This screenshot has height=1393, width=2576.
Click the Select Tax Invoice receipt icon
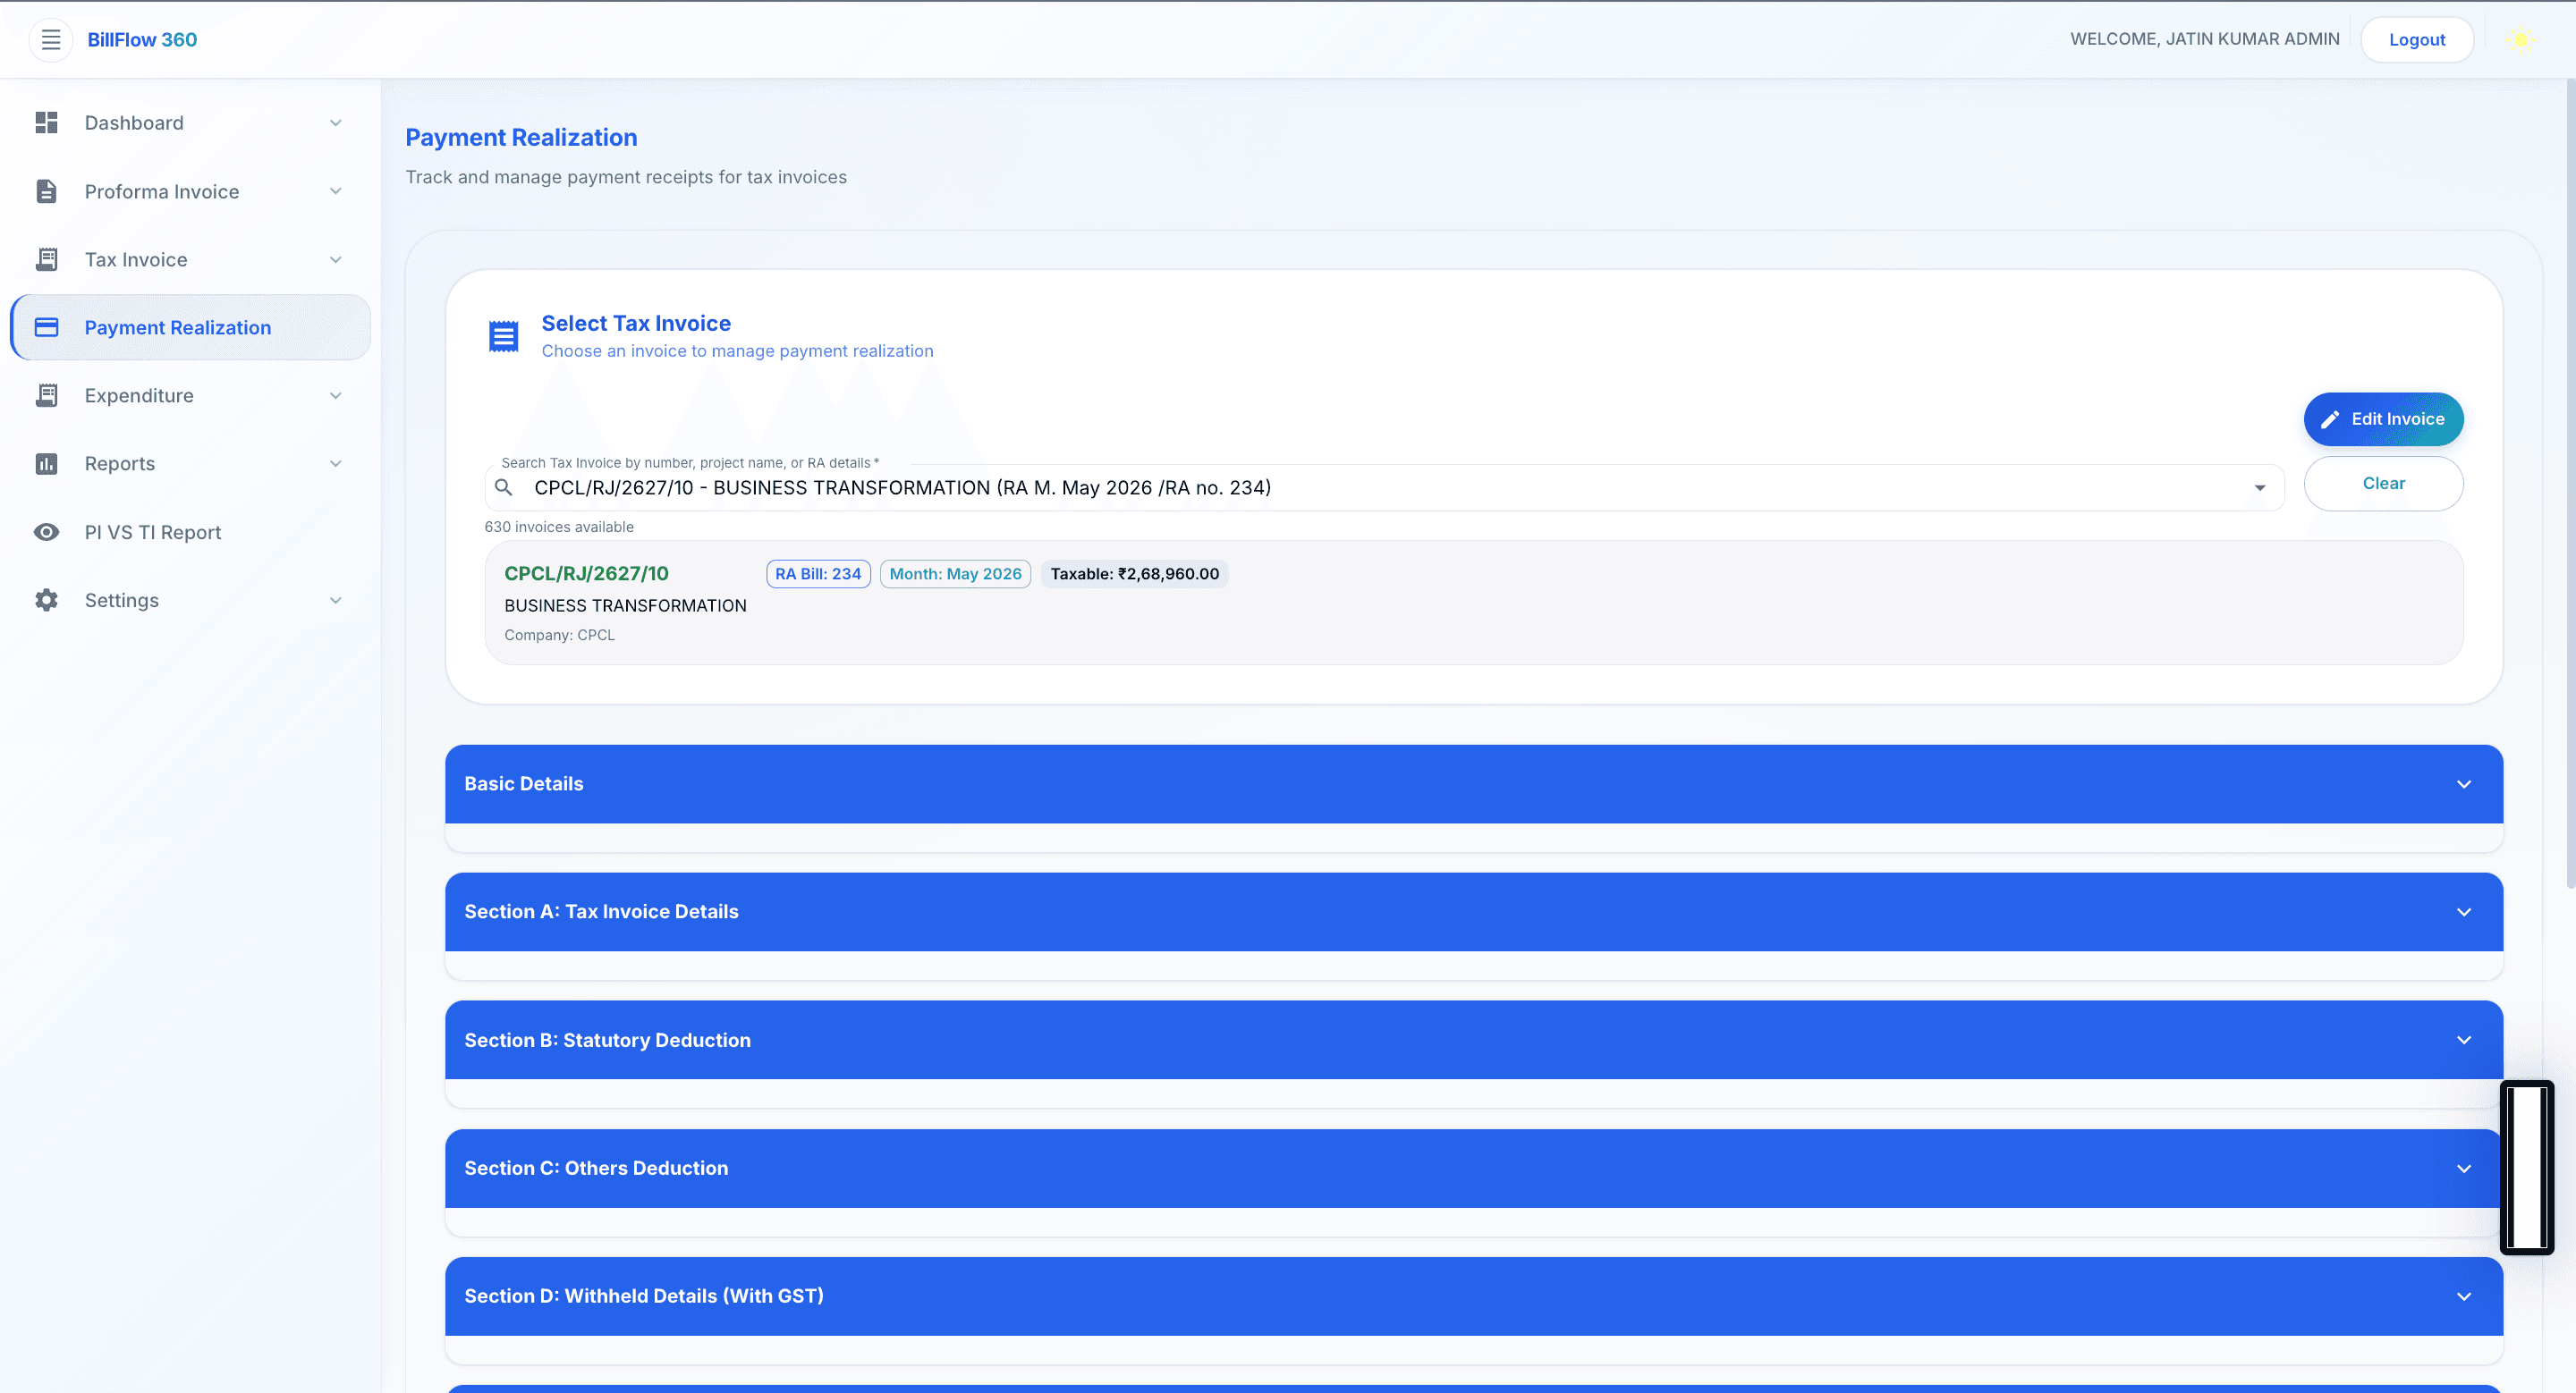[x=504, y=336]
